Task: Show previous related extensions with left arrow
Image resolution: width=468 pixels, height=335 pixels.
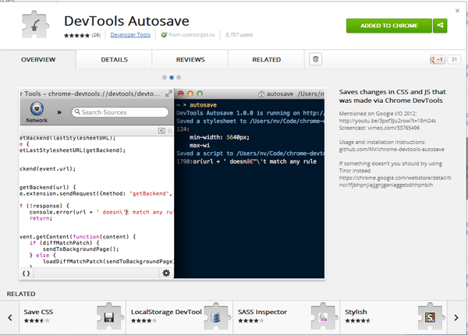Action: [10, 318]
